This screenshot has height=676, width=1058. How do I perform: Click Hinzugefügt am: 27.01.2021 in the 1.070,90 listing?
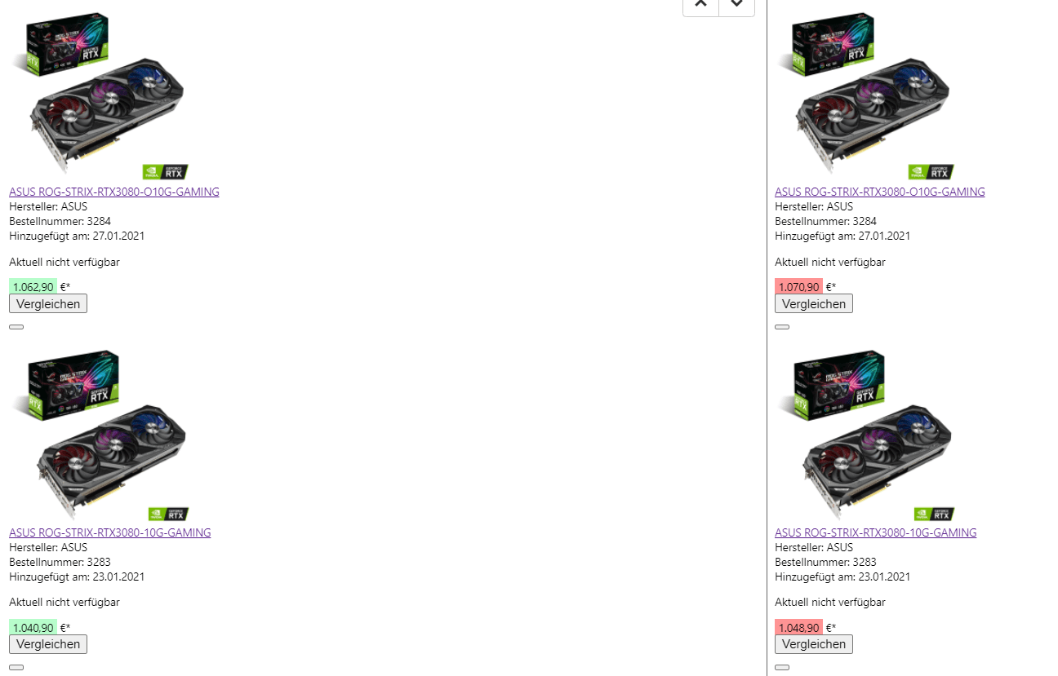click(842, 236)
